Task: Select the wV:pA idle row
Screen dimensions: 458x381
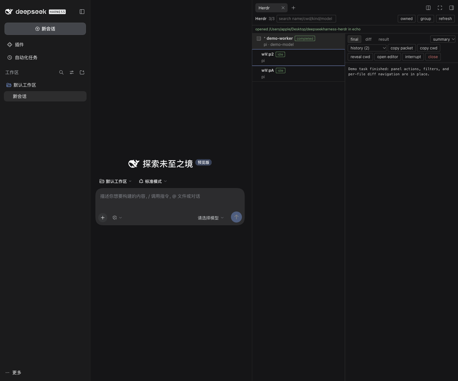Action: 298,74
